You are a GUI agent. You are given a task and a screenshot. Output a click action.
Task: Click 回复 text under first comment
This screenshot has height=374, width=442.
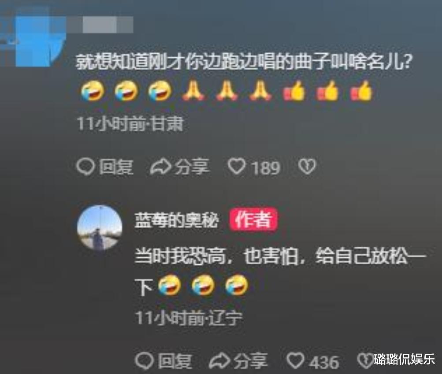tap(116, 167)
